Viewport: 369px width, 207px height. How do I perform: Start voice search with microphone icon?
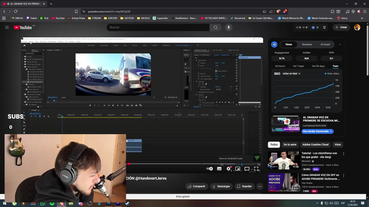(x=229, y=27)
